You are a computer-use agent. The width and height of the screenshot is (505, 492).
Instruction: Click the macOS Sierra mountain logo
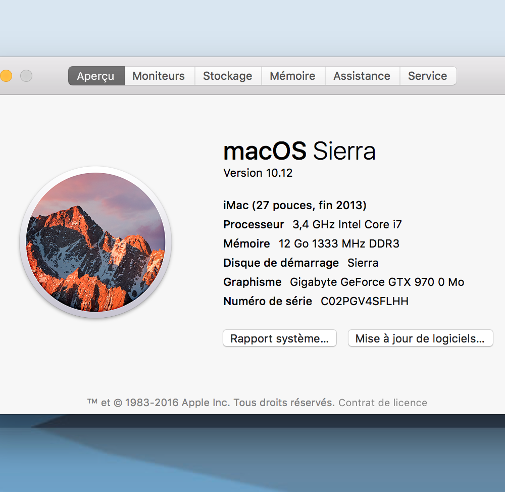point(95,242)
